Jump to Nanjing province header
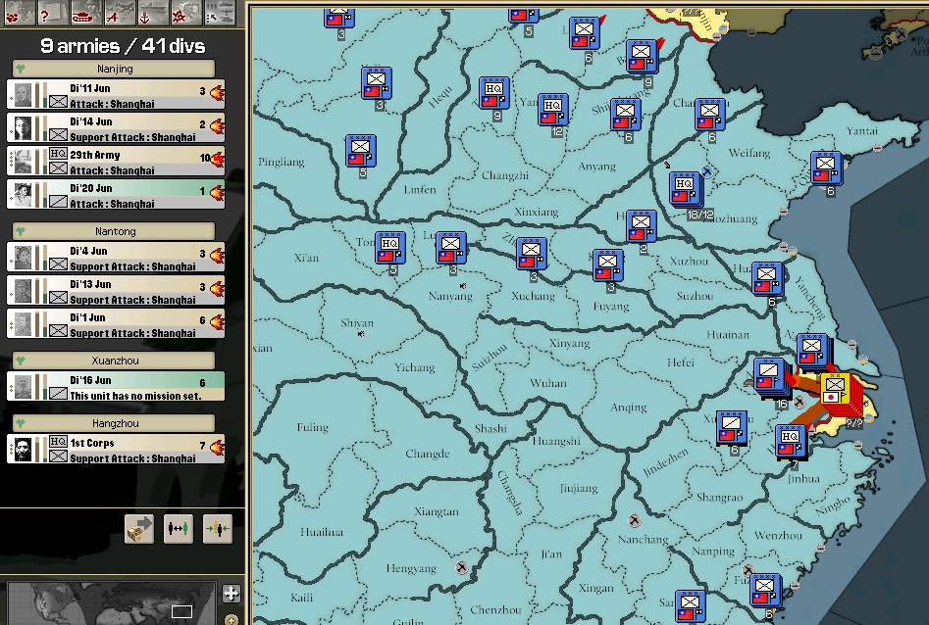 [114, 69]
